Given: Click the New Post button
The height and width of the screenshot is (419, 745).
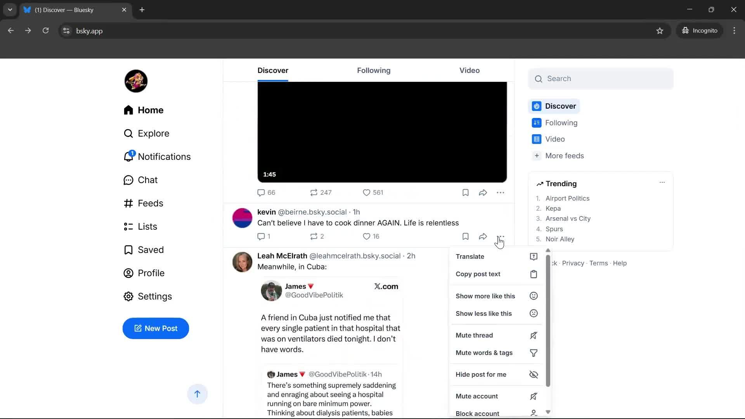Looking at the screenshot, I should [156, 328].
